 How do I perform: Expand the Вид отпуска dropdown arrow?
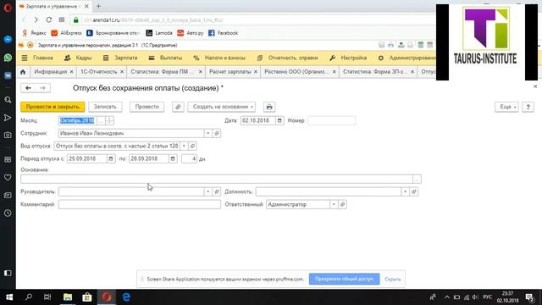184,146
